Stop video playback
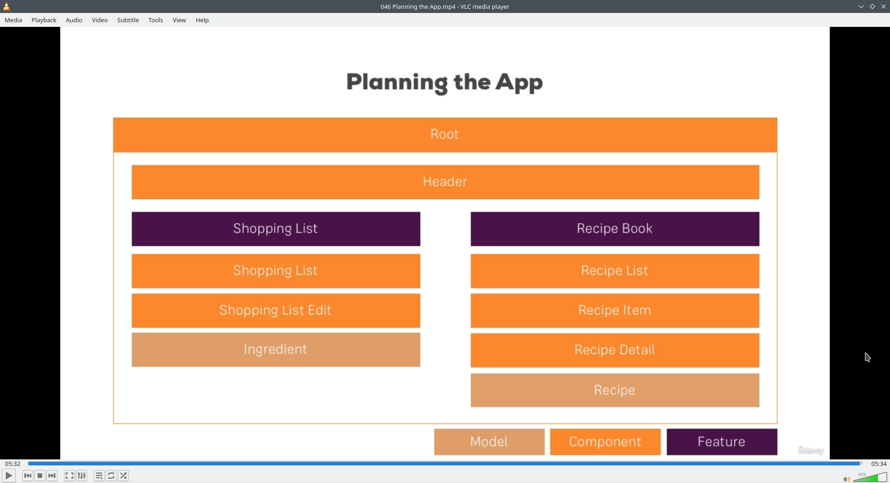 click(40, 476)
